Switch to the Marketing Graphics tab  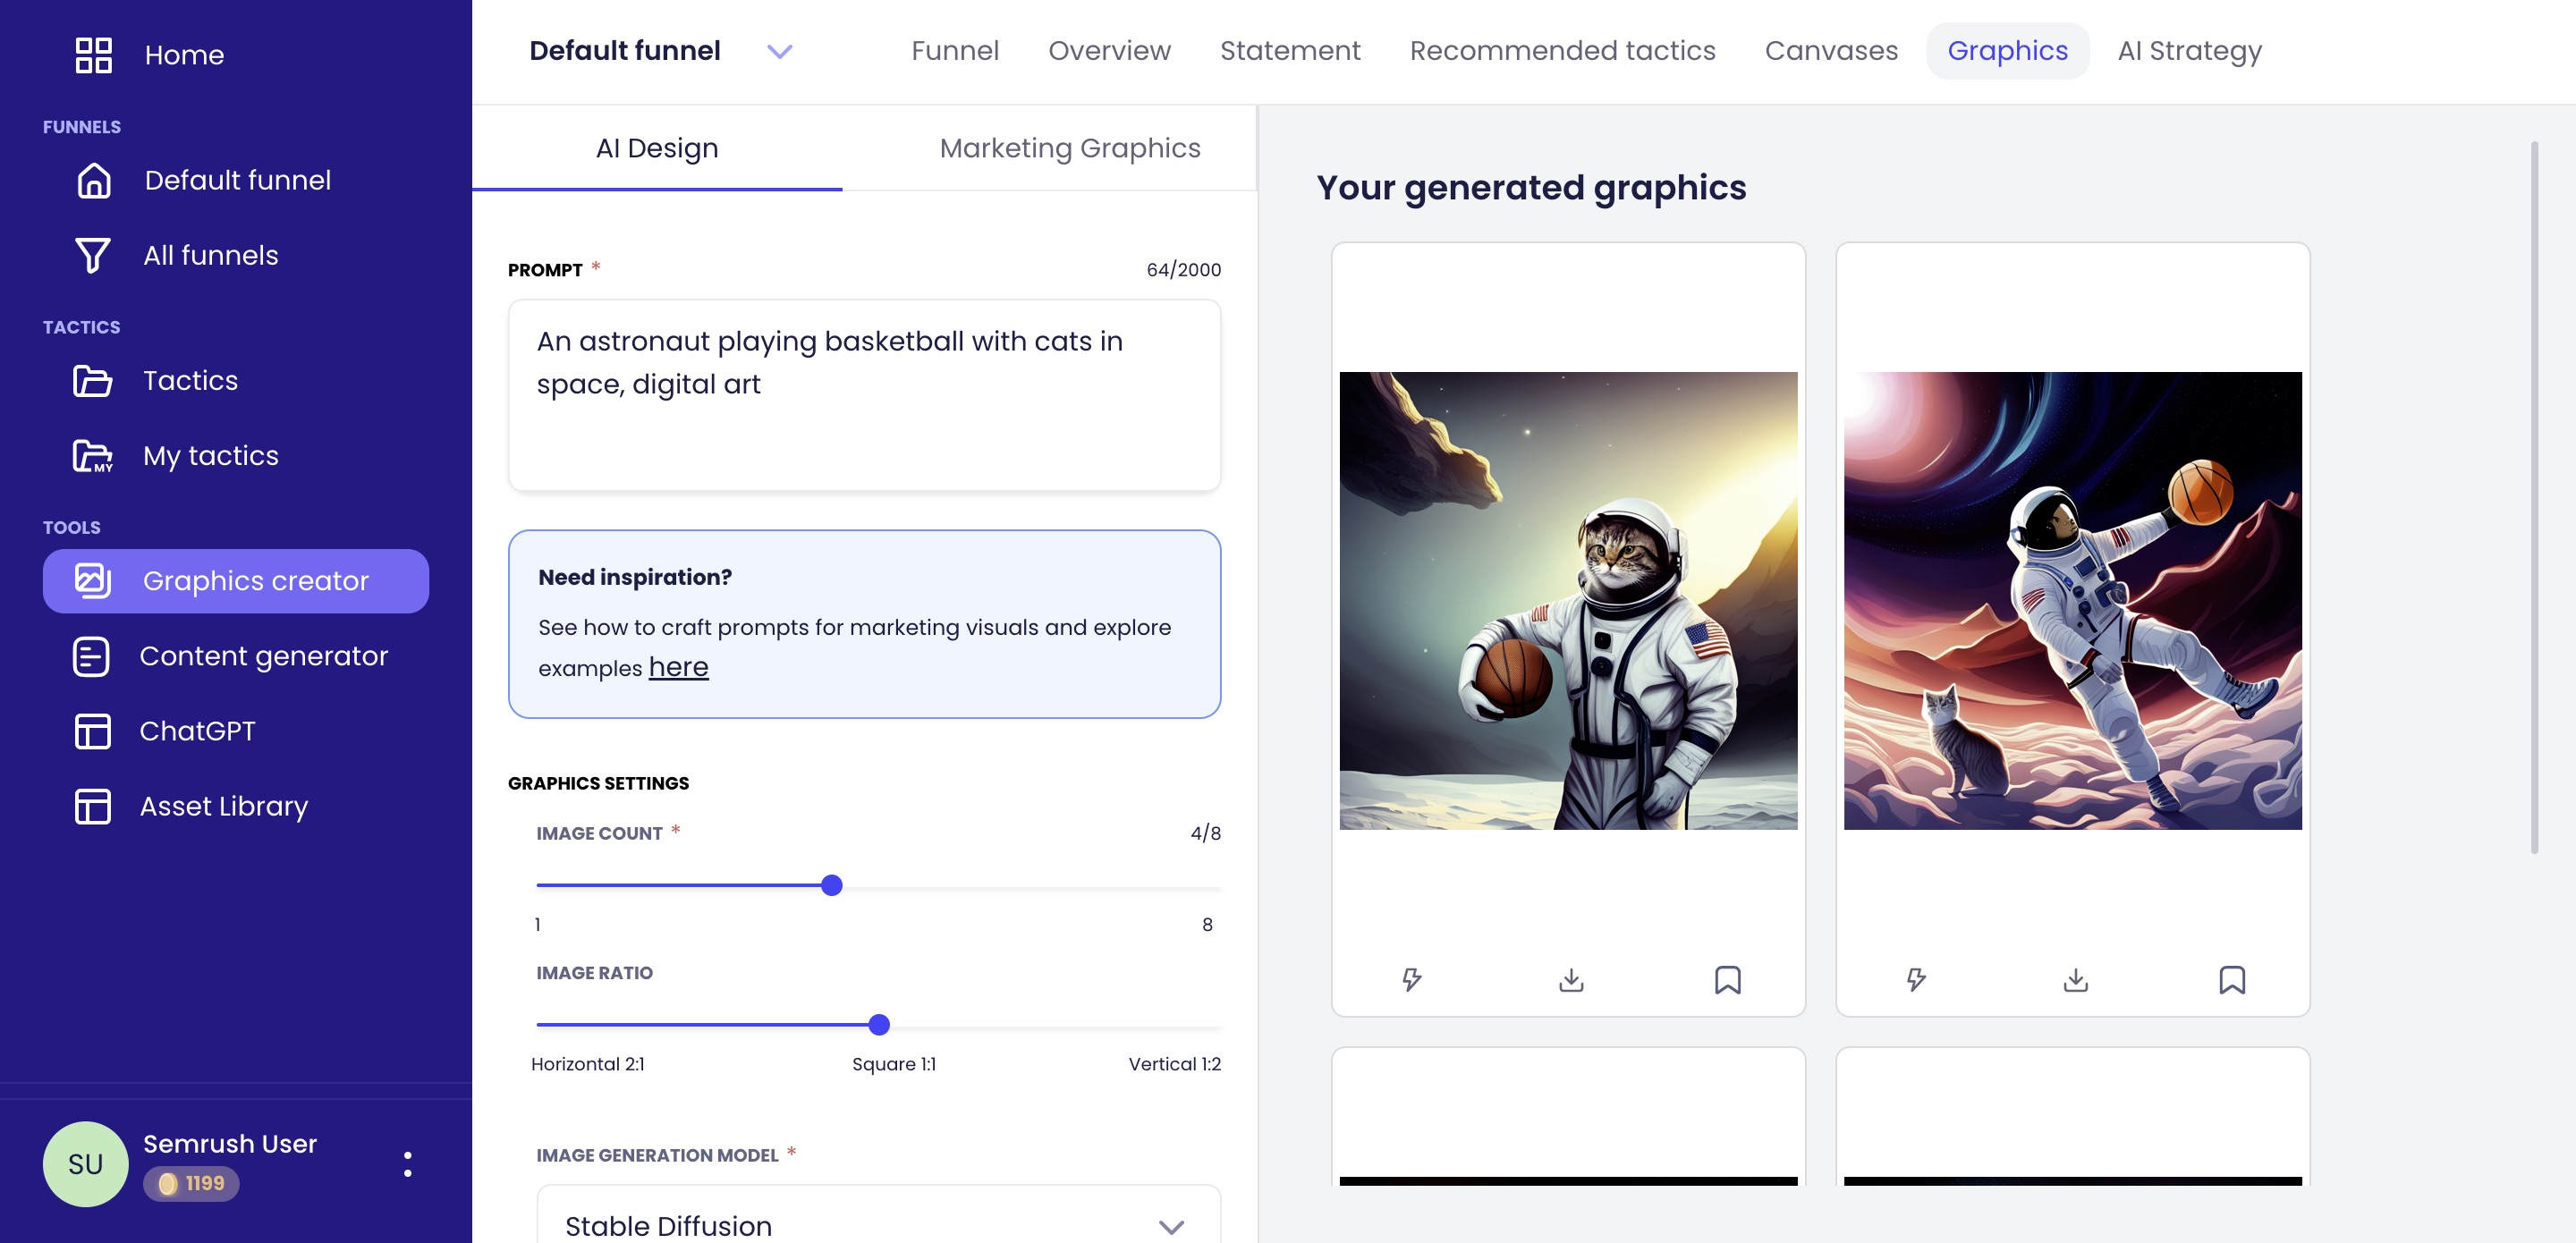pyautogui.click(x=1069, y=147)
